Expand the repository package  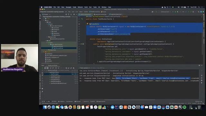[x=51, y=33]
